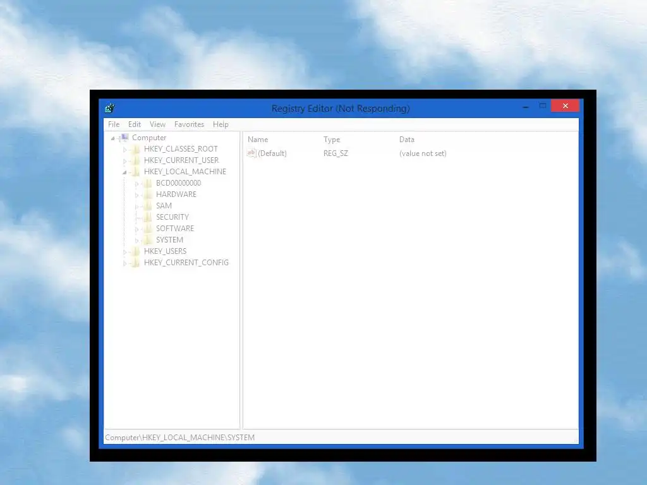Image resolution: width=647 pixels, height=485 pixels.
Task: Maximize the Registry Editor window
Action: [x=543, y=106]
